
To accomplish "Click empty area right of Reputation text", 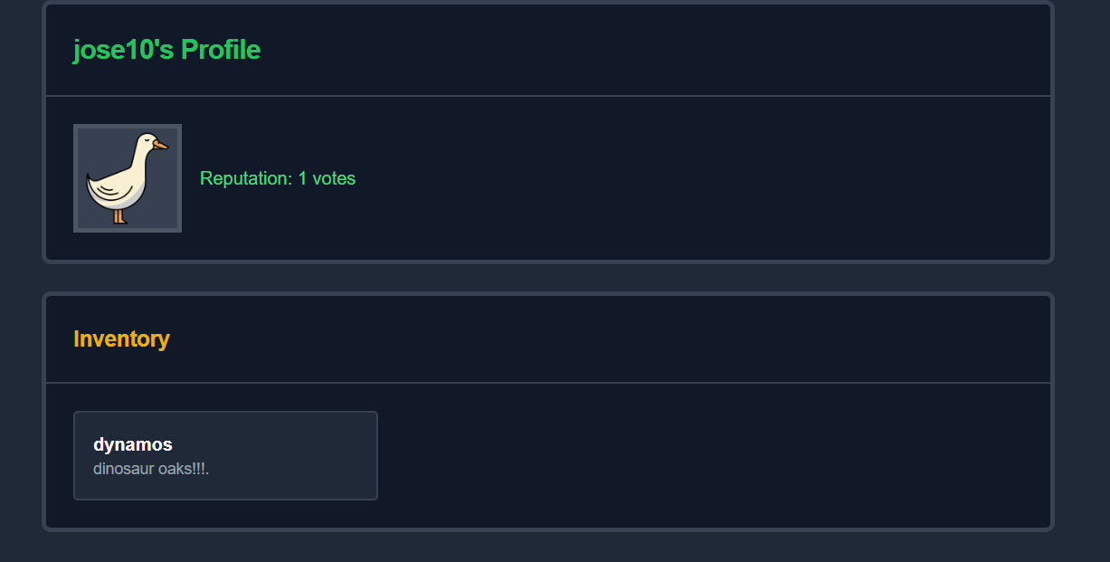I will tap(697, 178).
